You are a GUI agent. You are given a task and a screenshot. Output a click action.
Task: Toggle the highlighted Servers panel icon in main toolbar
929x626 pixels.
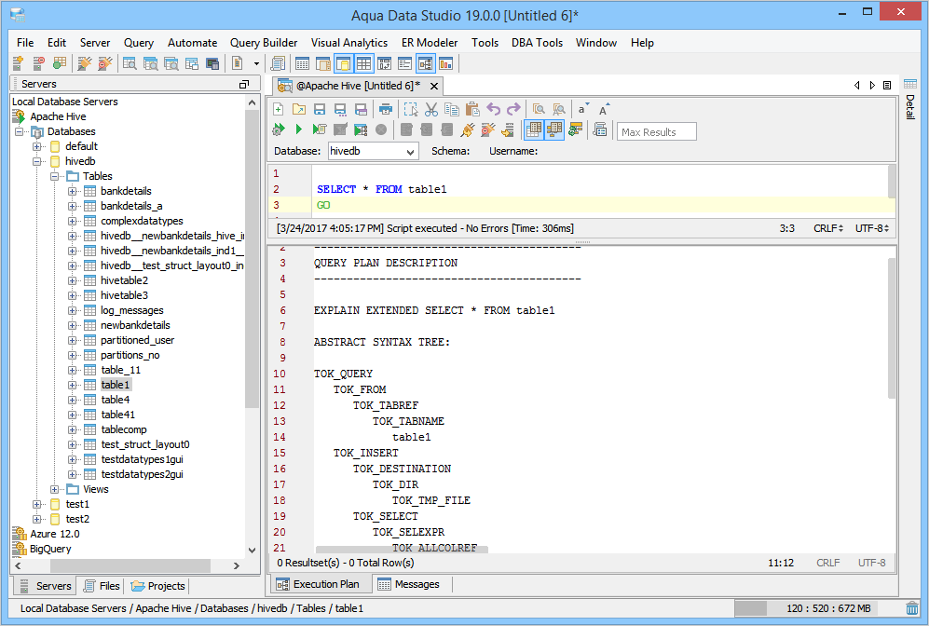(x=343, y=63)
